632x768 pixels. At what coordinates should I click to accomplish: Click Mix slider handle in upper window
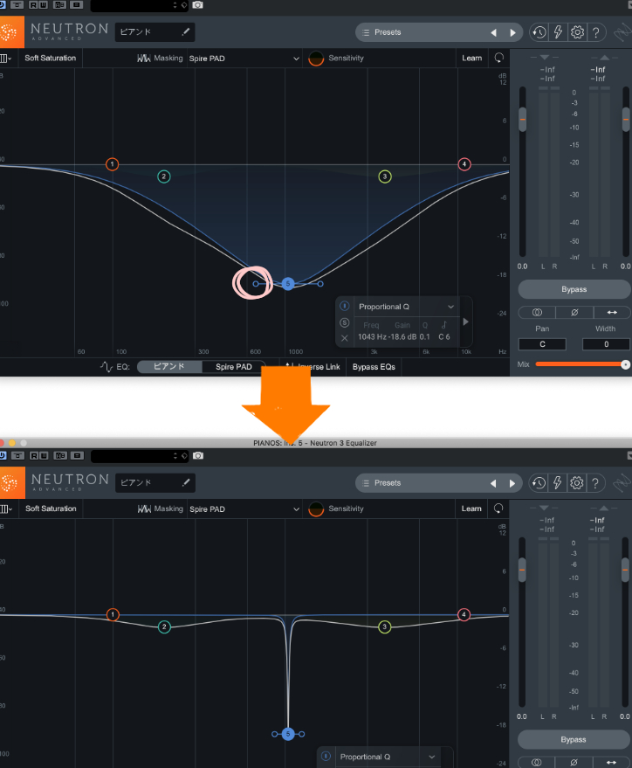[625, 364]
